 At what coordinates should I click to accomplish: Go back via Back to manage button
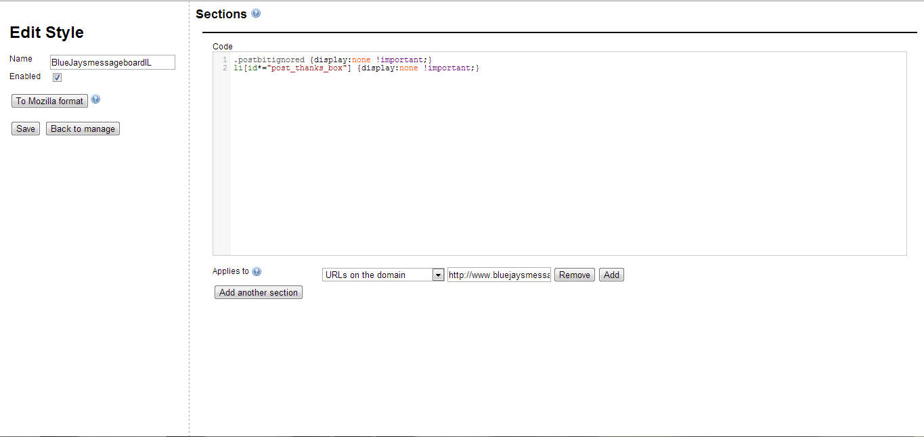click(x=83, y=129)
